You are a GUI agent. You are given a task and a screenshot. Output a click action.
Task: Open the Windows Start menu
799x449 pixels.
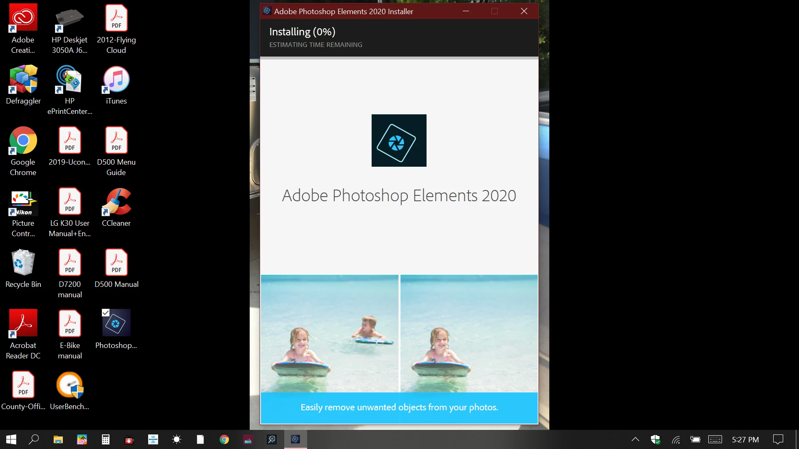click(11, 439)
